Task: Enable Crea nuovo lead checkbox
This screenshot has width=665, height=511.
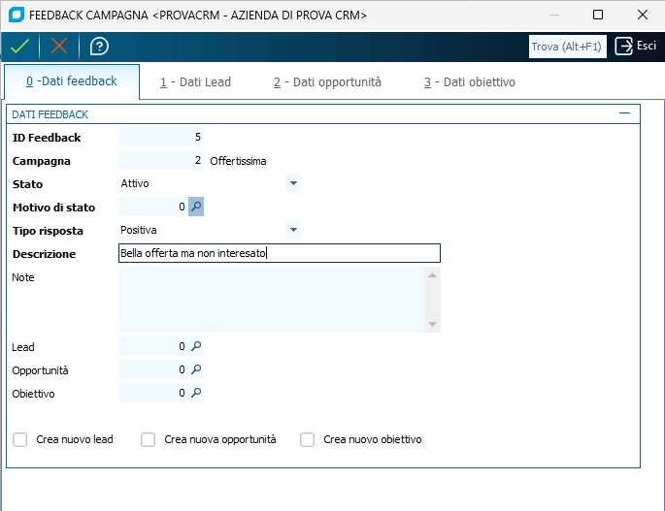Action: coord(20,439)
